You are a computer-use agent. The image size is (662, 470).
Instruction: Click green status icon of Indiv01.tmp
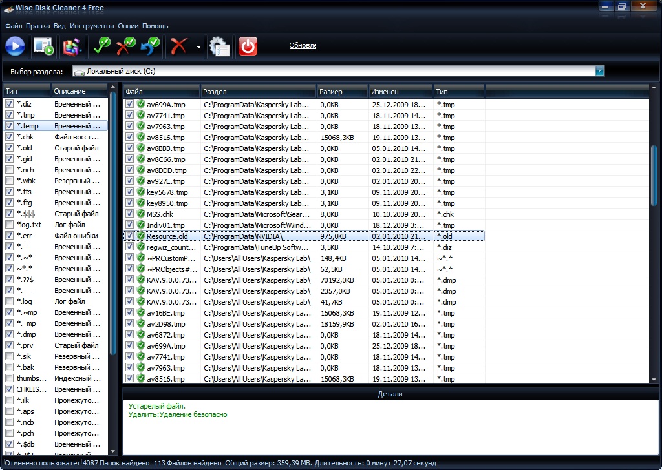click(141, 225)
